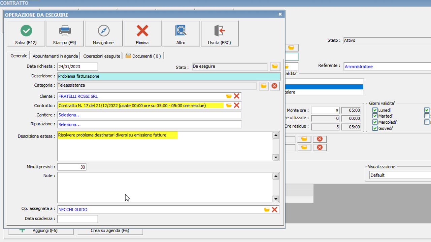Toggle the Martedi' checkbox

pyautogui.click(x=375, y=116)
